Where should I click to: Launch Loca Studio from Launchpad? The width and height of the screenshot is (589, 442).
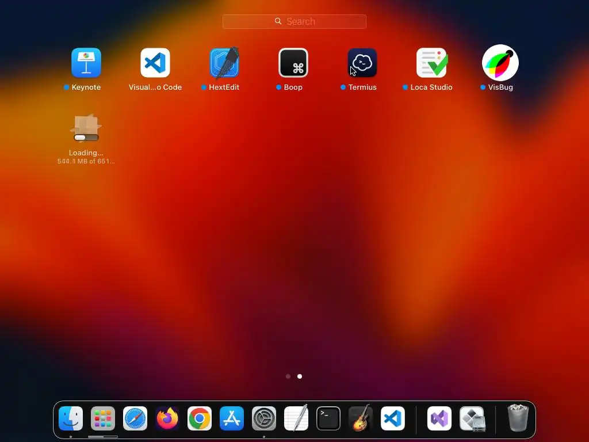pos(431,63)
